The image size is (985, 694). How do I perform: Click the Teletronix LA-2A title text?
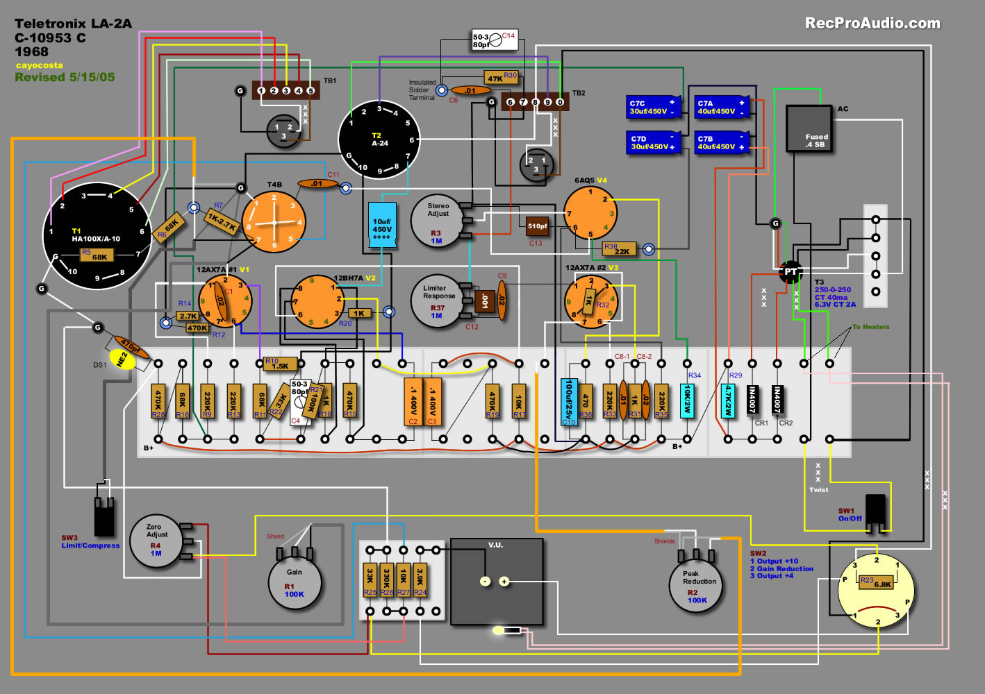pos(73,23)
